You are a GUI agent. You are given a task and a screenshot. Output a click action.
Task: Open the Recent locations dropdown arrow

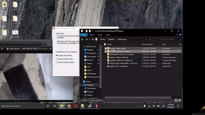point(90,39)
